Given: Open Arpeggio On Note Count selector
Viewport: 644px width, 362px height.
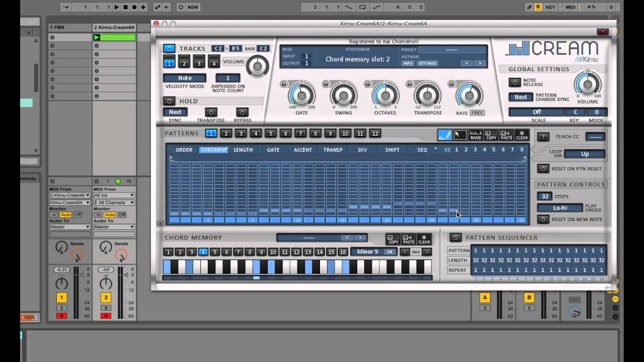Looking at the screenshot, I should pyautogui.click(x=227, y=78).
